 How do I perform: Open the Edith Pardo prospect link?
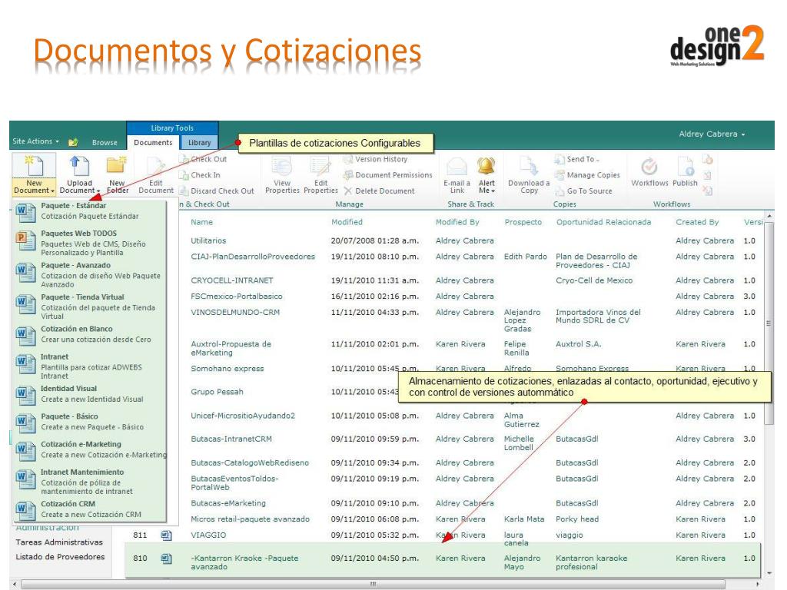point(526,257)
